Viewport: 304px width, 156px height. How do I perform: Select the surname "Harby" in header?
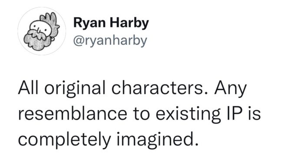click(129, 23)
